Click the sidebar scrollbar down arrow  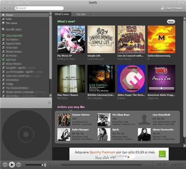click(51, 96)
